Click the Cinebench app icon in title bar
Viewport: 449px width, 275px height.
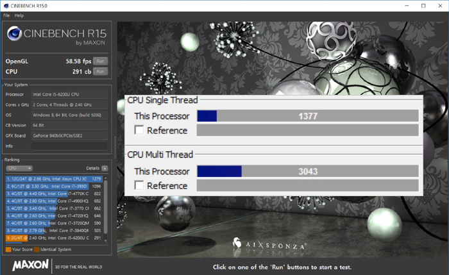pyautogui.click(x=6, y=5)
